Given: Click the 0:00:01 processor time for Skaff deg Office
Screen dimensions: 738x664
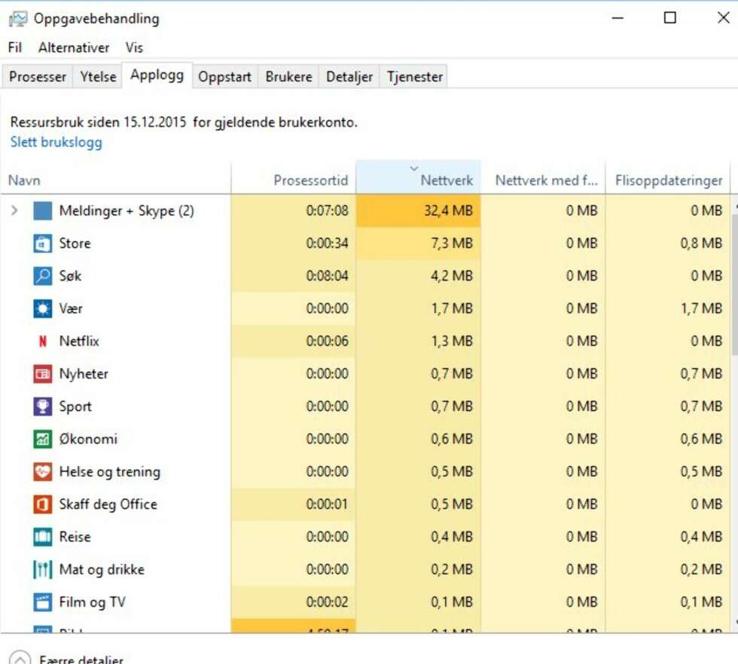Looking at the screenshot, I should pos(327,504).
